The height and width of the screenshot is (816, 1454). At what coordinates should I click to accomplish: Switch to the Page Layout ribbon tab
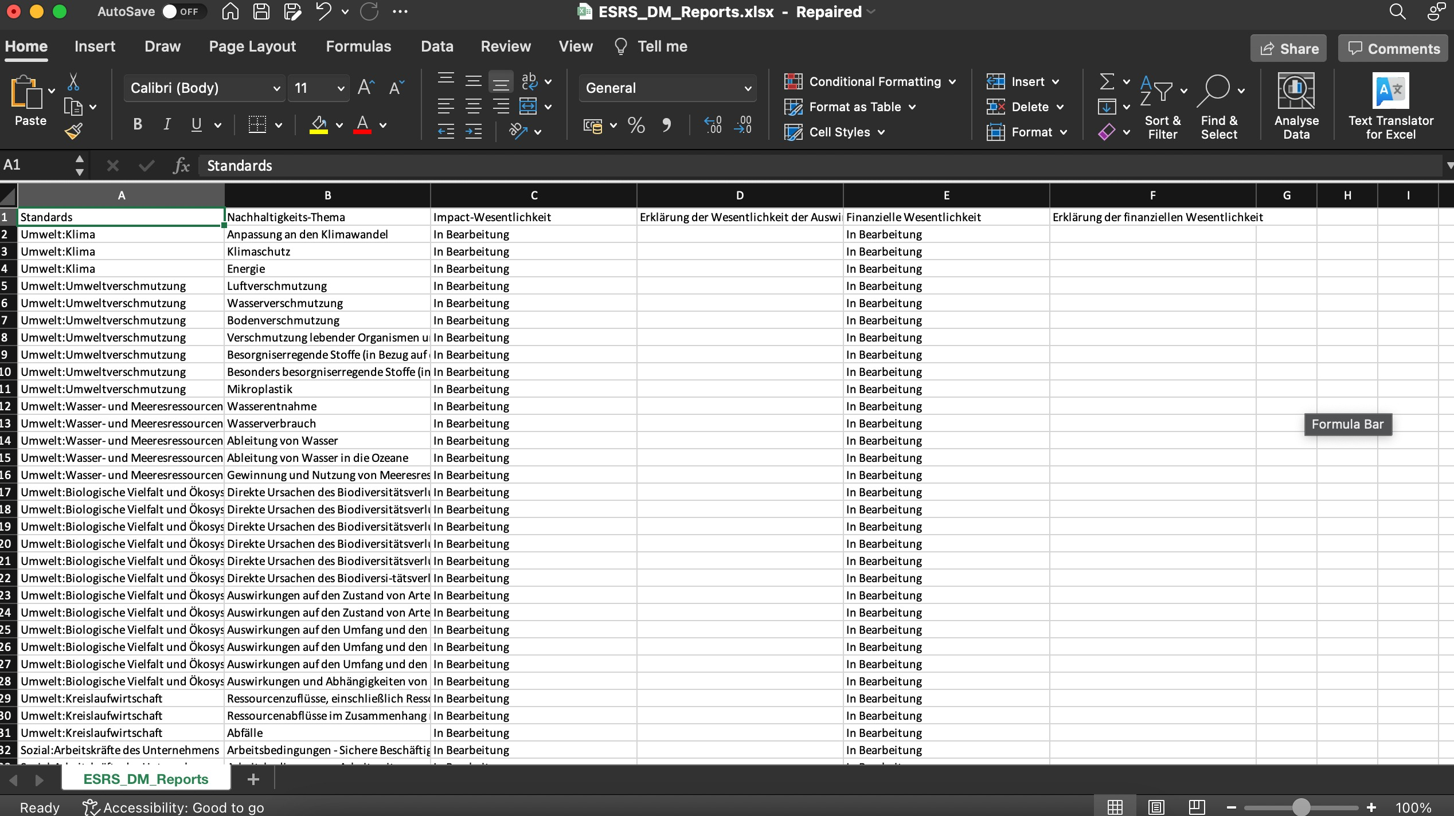pyautogui.click(x=252, y=46)
